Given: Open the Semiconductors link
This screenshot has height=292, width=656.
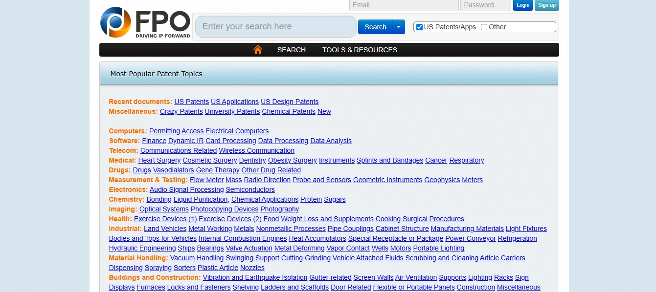Looking at the screenshot, I should [x=250, y=189].
